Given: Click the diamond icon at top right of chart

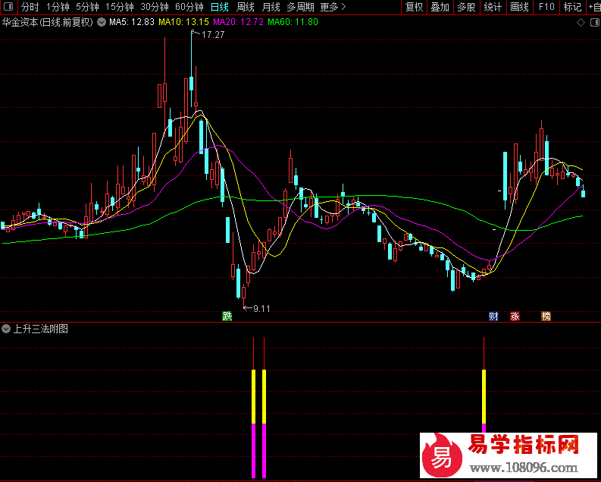Looking at the screenshot, I should click(x=581, y=23).
